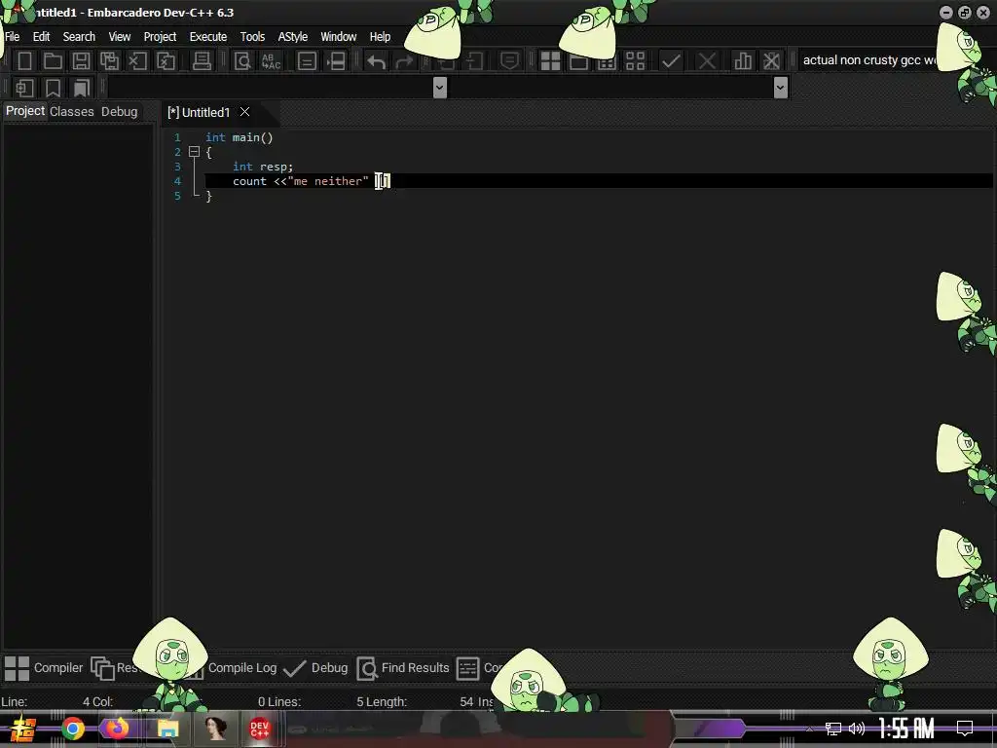Click the portrait app icon on taskbar

click(x=215, y=729)
